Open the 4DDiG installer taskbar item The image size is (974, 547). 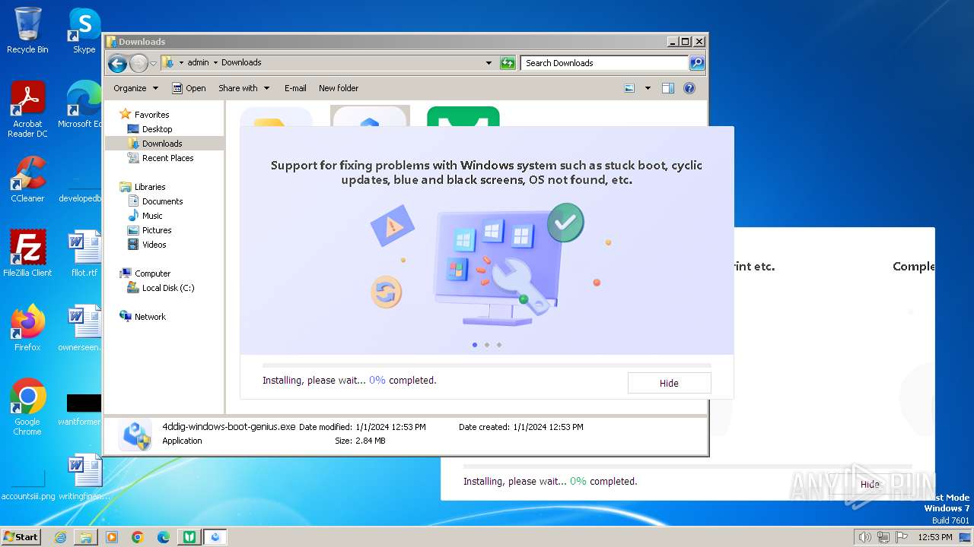coord(215,537)
